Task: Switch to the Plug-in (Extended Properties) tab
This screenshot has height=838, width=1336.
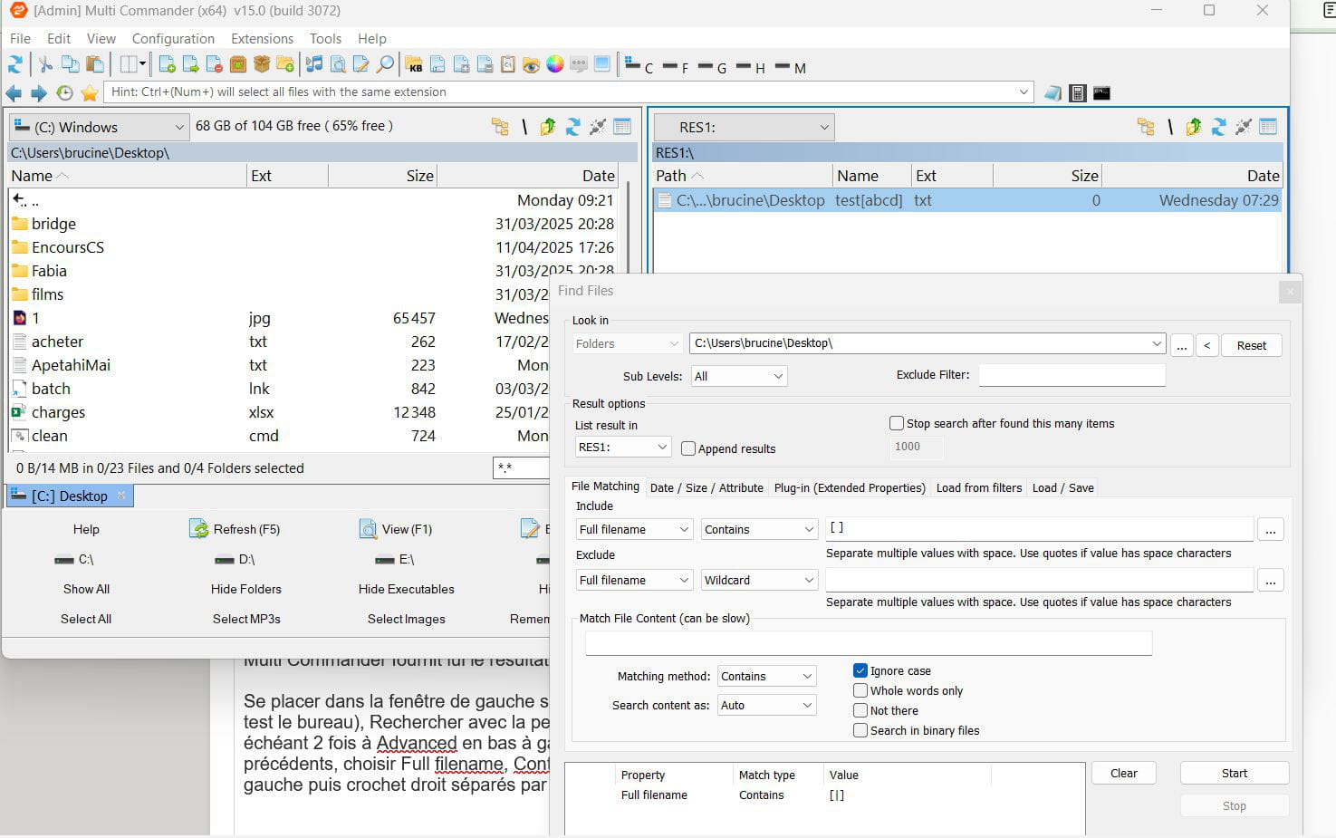Action: (x=850, y=487)
